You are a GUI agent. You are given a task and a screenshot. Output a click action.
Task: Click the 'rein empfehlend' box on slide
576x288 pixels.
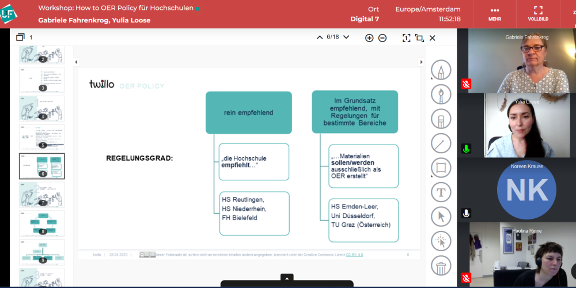[249, 113]
